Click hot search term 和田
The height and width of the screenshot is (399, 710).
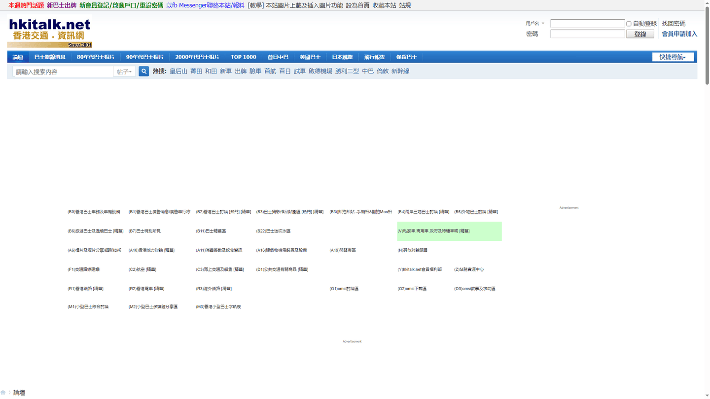[211, 71]
